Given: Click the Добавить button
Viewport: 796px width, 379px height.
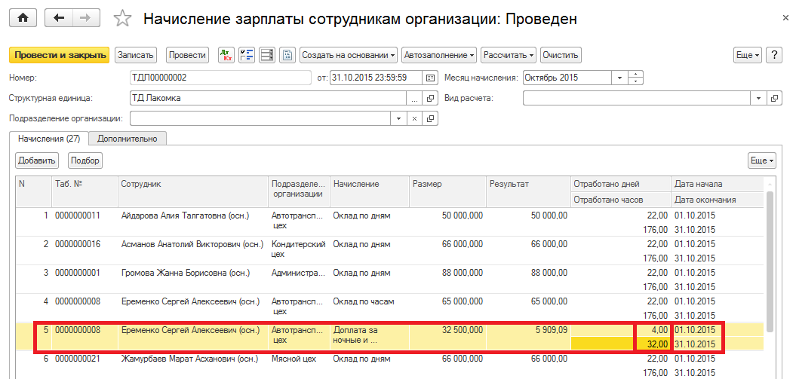Looking at the screenshot, I should pyautogui.click(x=36, y=160).
